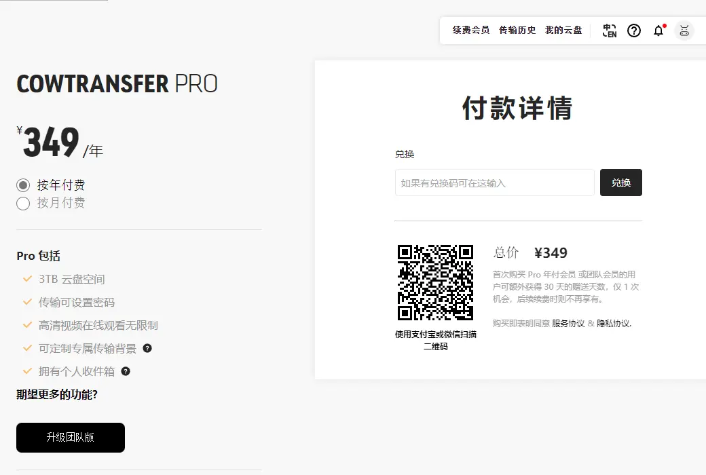The image size is (706, 475).
Task: Click the 兑换 redeem button
Action: click(621, 183)
